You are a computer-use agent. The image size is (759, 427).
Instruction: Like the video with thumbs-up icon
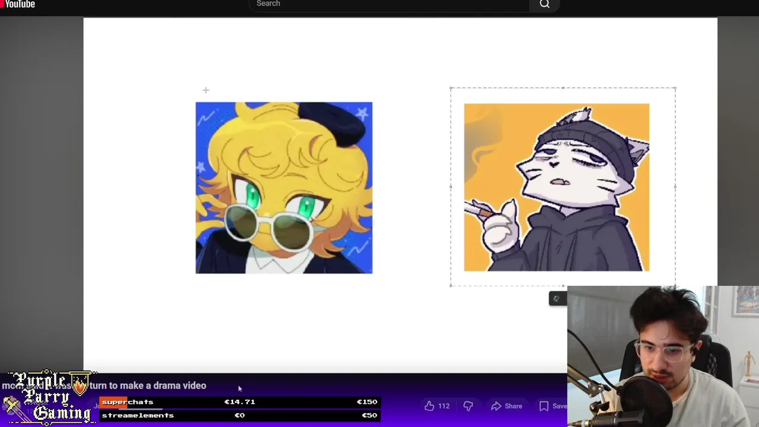click(x=429, y=406)
